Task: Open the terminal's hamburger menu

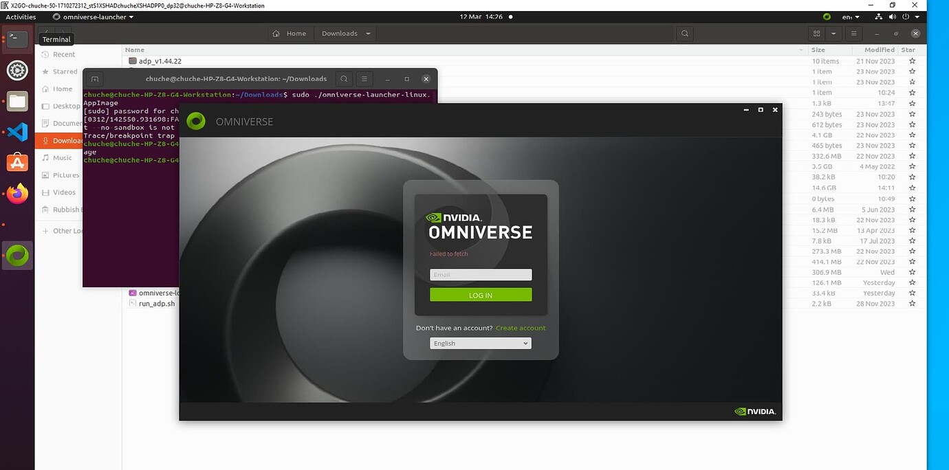Action: (x=364, y=78)
